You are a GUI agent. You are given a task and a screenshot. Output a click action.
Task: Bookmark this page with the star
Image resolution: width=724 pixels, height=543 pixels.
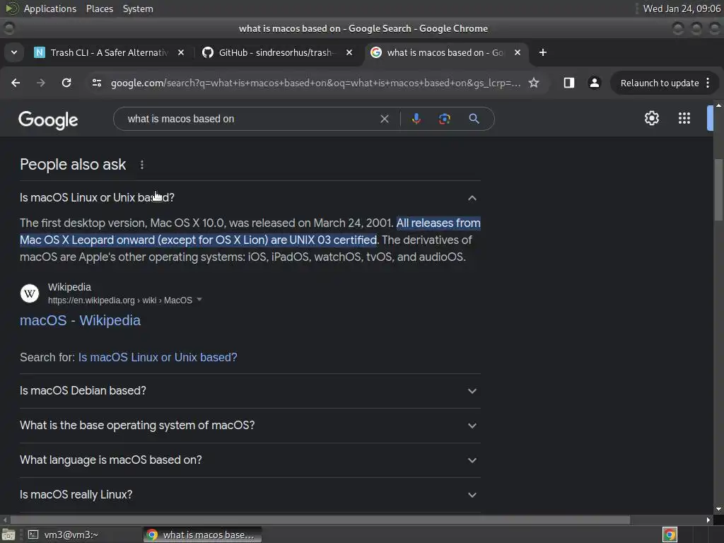tap(534, 83)
